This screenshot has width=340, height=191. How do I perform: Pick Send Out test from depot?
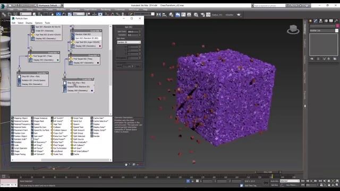pyautogui.click(x=76, y=121)
